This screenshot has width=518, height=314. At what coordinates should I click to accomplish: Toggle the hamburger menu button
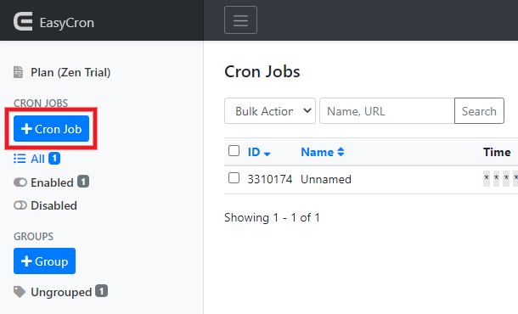tap(240, 20)
